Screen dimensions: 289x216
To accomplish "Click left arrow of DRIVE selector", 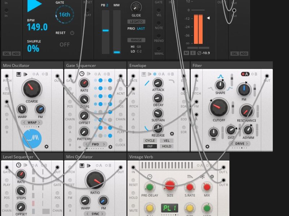I will [232, 143].
